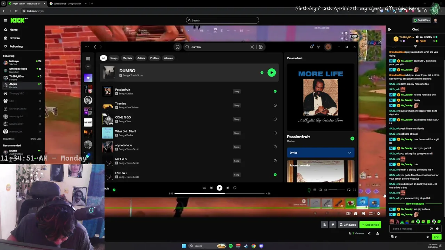Image resolution: width=445 pixels, height=250 pixels.
Task: Toggle Spotify shuffle
Action: (204, 188)
